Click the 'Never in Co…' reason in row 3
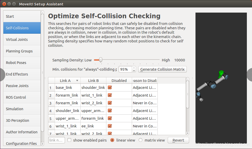 click(145, 103)
